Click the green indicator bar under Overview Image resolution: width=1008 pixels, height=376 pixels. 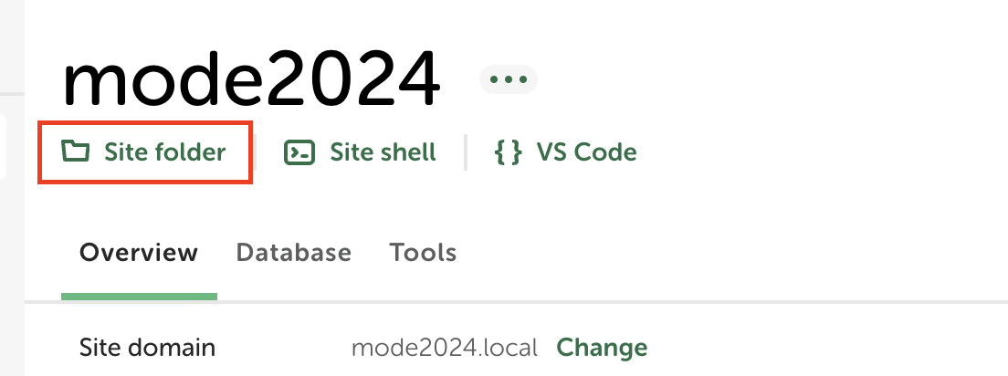tap(139, 297)
